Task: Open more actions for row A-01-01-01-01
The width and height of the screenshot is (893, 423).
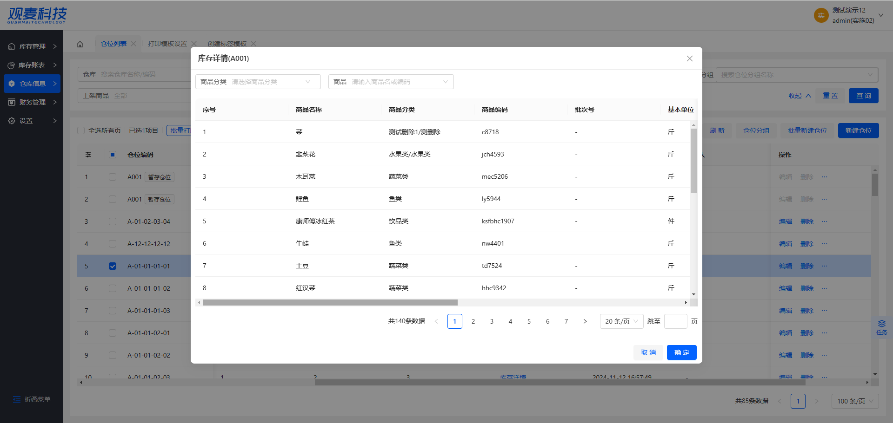Action: point(825,266)
